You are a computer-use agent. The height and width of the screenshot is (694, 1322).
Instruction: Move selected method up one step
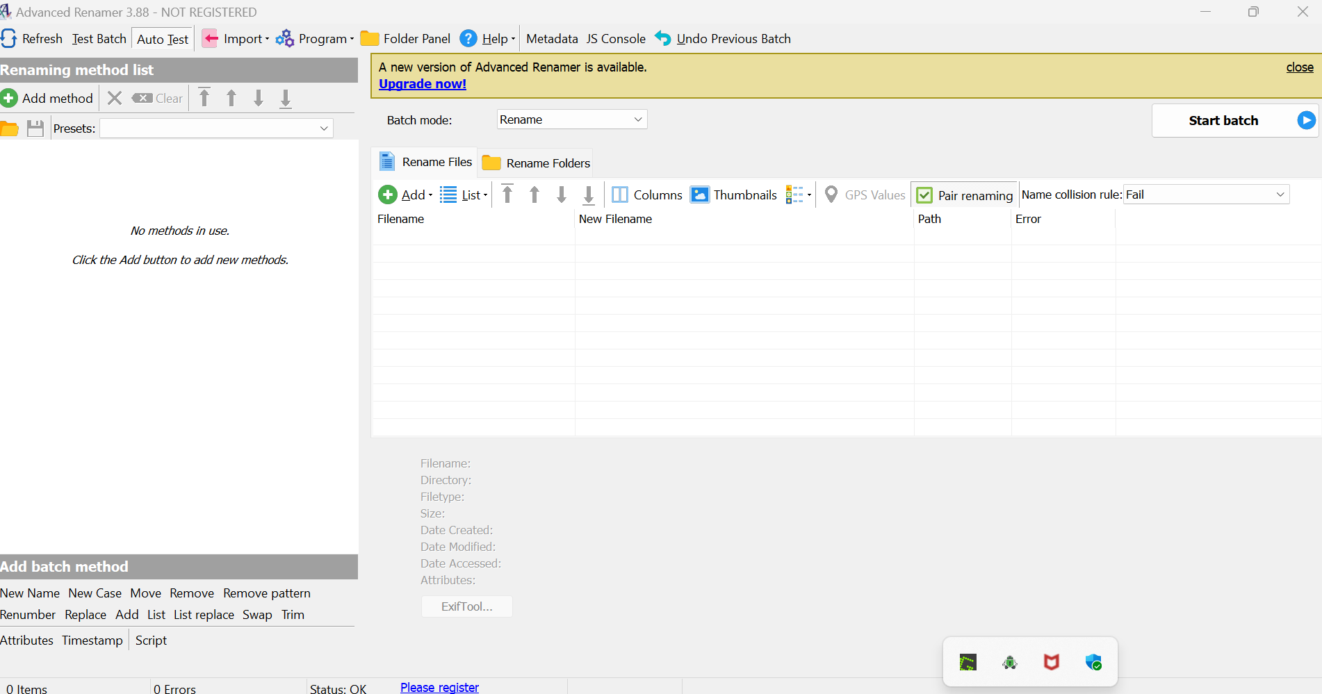tap(231, 98)
